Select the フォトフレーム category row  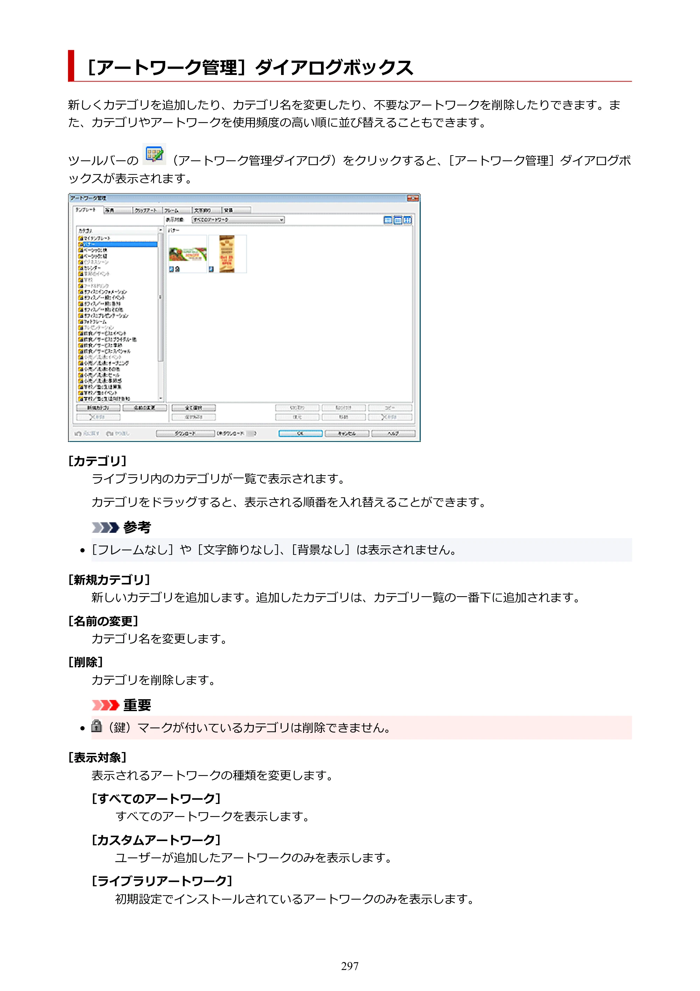tap(118, 322)
